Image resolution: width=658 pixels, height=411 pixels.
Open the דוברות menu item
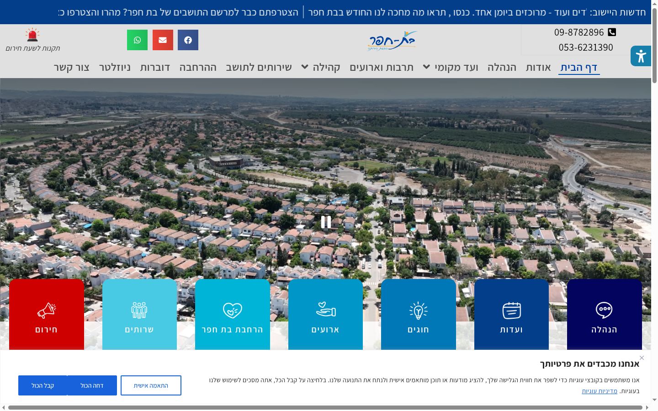click(x=155, y=67)
